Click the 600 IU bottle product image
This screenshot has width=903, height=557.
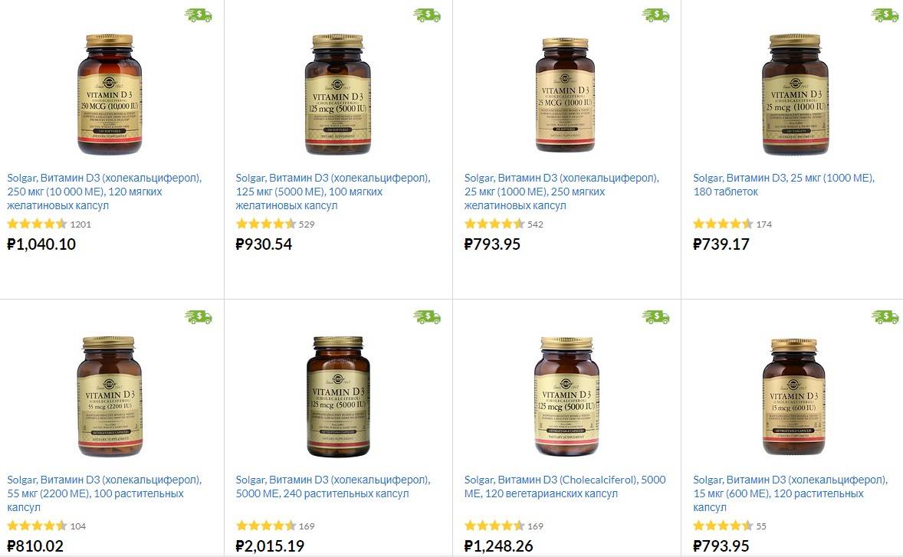(794, 396)
